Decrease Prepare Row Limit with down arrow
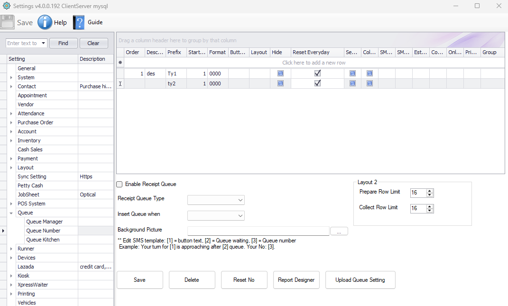This screenshot has height=306, width=508. pos(430,195)
